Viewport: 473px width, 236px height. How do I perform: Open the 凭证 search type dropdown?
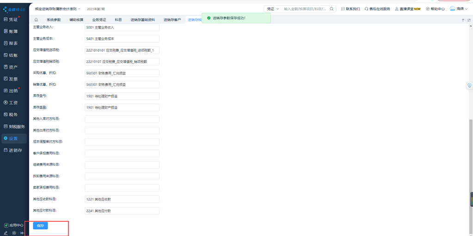(273, 9)
